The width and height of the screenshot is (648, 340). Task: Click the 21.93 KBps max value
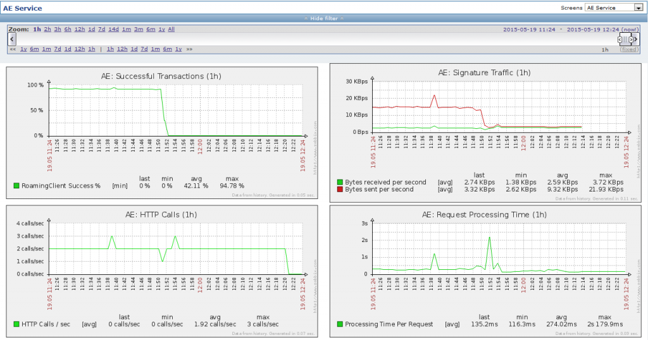[x=606, y=190]
